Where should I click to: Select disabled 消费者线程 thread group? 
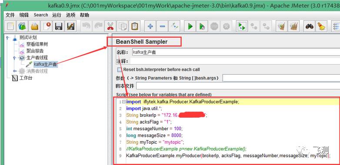[x=37, y=71]
